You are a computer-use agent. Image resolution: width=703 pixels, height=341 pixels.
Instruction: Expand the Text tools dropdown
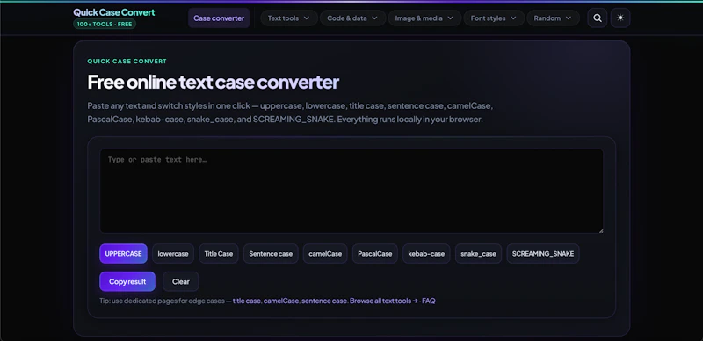coord(289,18)
